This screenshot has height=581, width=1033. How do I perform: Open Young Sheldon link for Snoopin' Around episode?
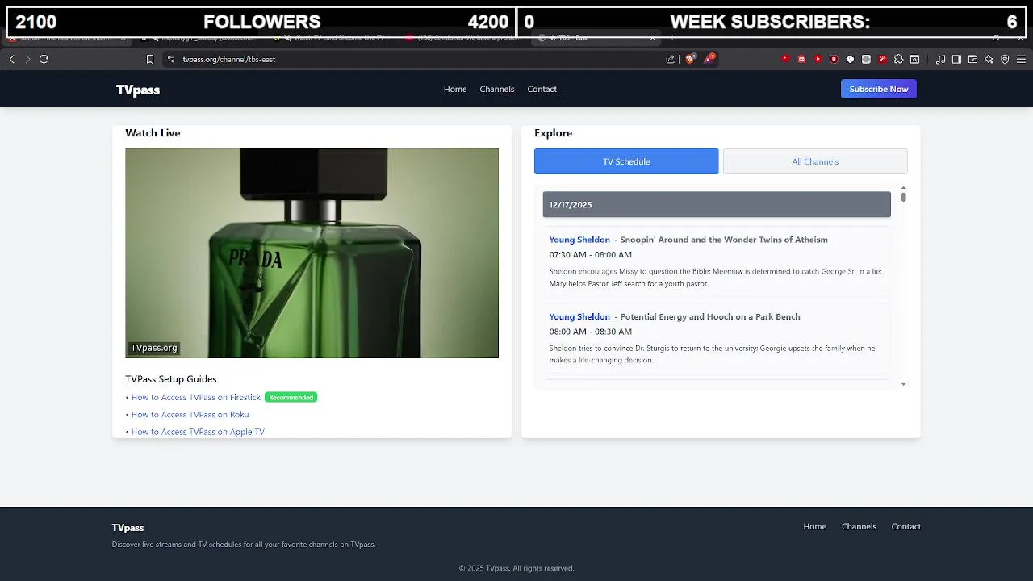click(x=579, y=240)
